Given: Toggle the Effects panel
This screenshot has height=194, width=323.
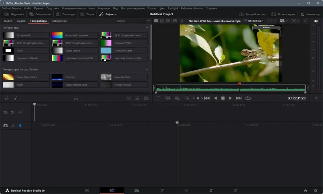Looking at the screenshot, I should pos(108,14).
